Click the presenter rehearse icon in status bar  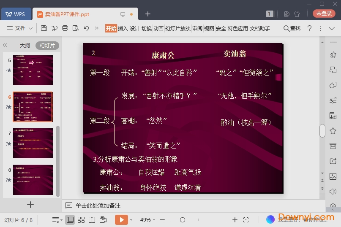pos(103,220)
